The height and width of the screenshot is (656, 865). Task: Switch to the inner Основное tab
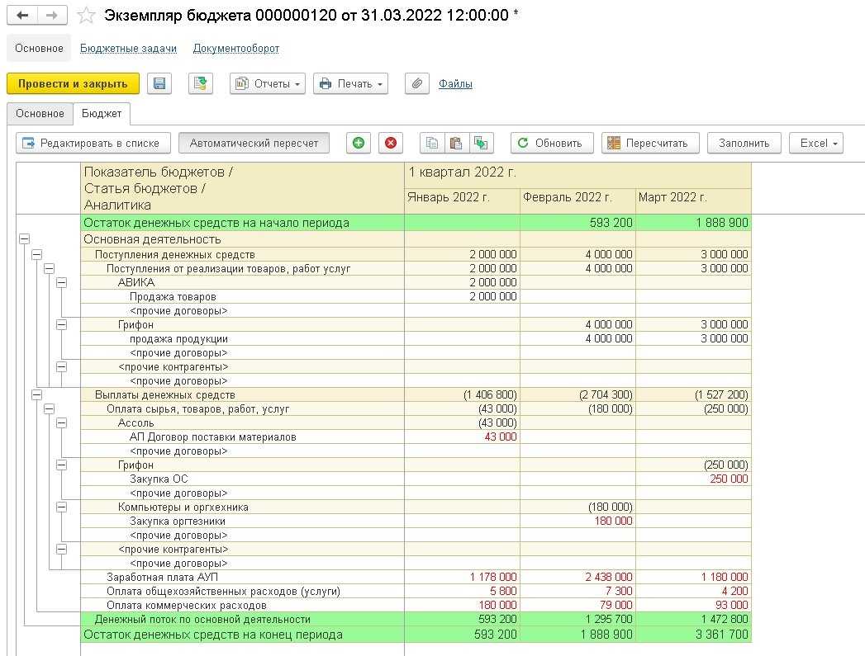tap(39, 114)
